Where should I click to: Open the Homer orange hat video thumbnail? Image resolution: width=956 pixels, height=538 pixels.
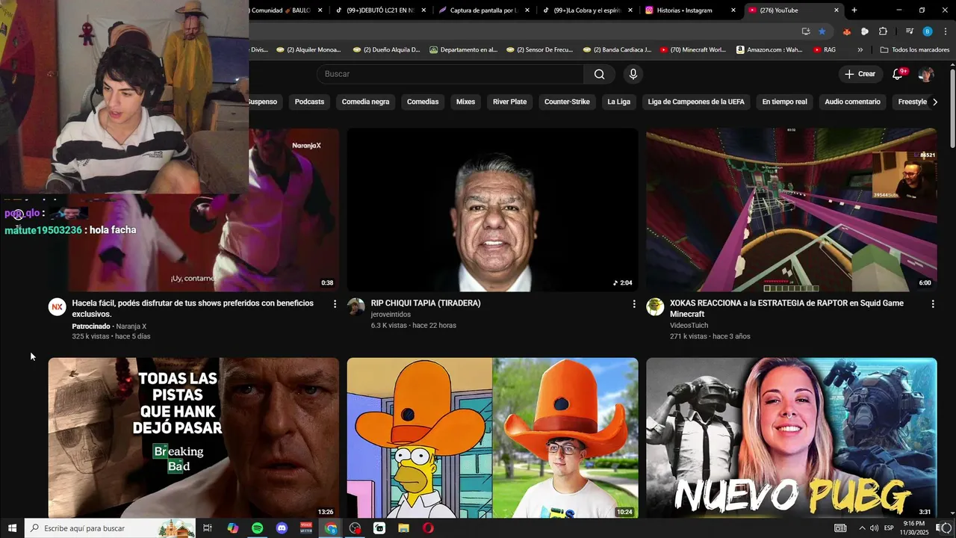coord(492,438)
